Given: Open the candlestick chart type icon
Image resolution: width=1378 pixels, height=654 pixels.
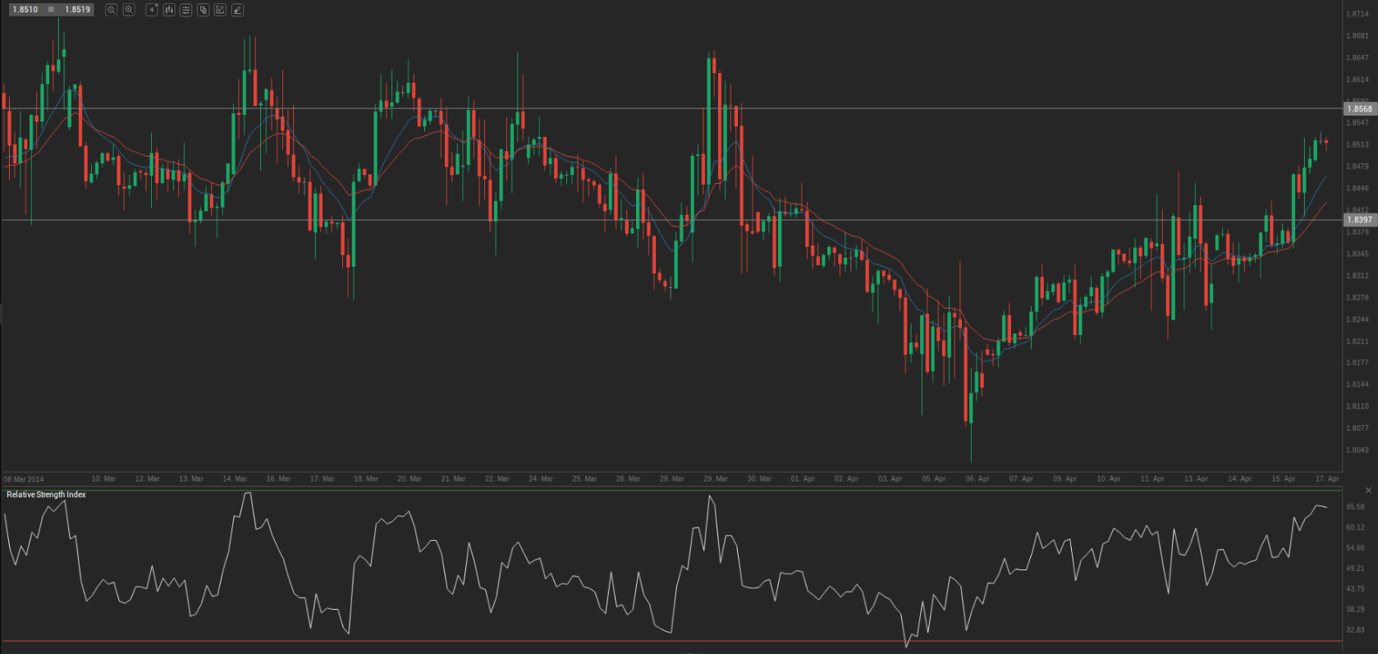Looking at the screenshot, I should (169, 10).
